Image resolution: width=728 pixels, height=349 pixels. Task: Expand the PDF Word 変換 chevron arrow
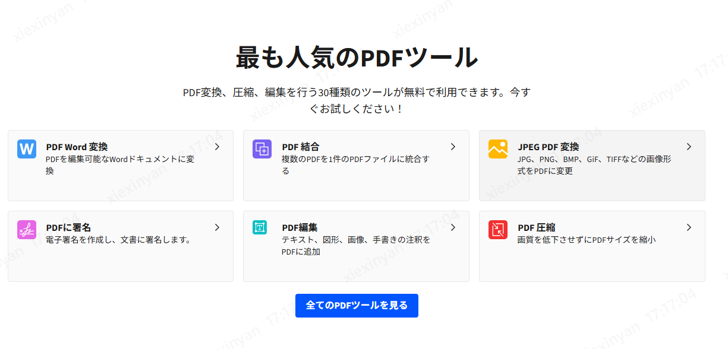click(x=217, y=147)
